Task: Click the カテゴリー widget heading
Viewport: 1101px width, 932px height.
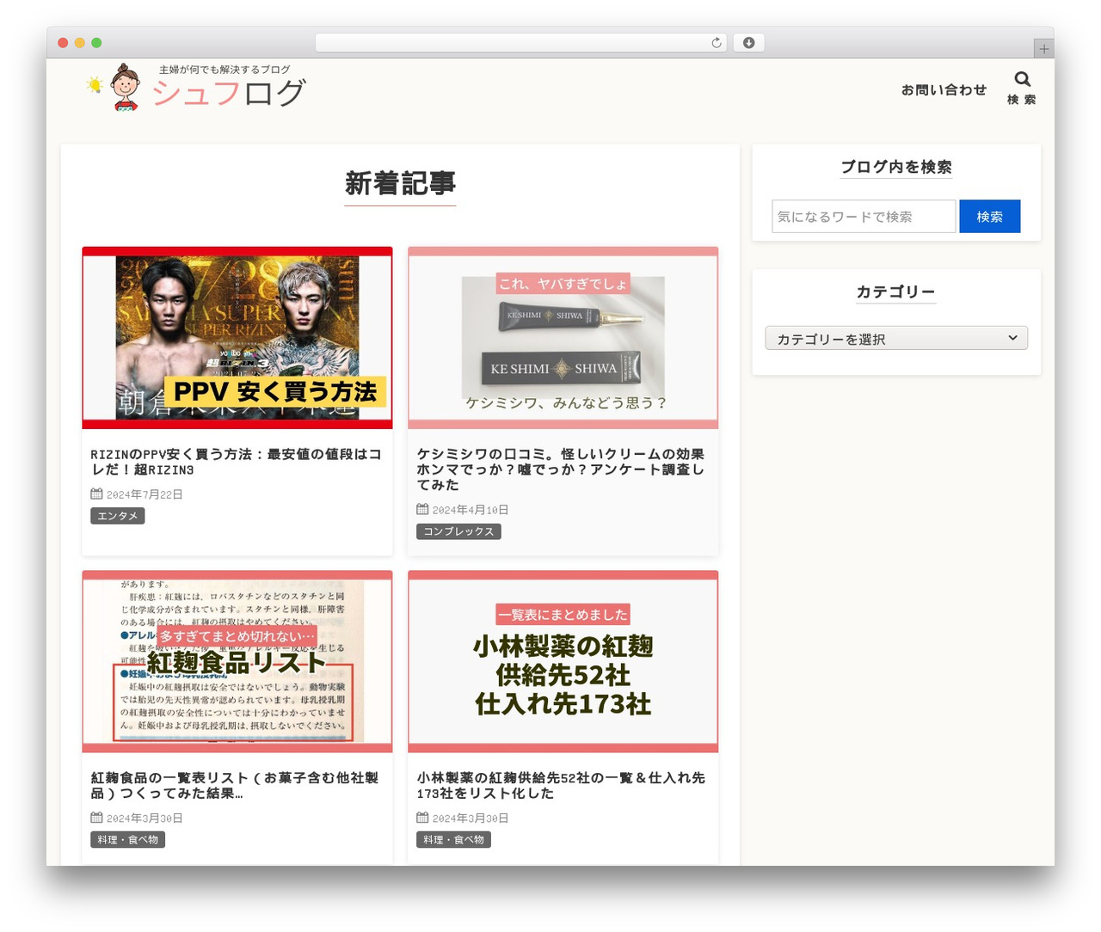Action: pyautogui.click(x=896, y=291)
